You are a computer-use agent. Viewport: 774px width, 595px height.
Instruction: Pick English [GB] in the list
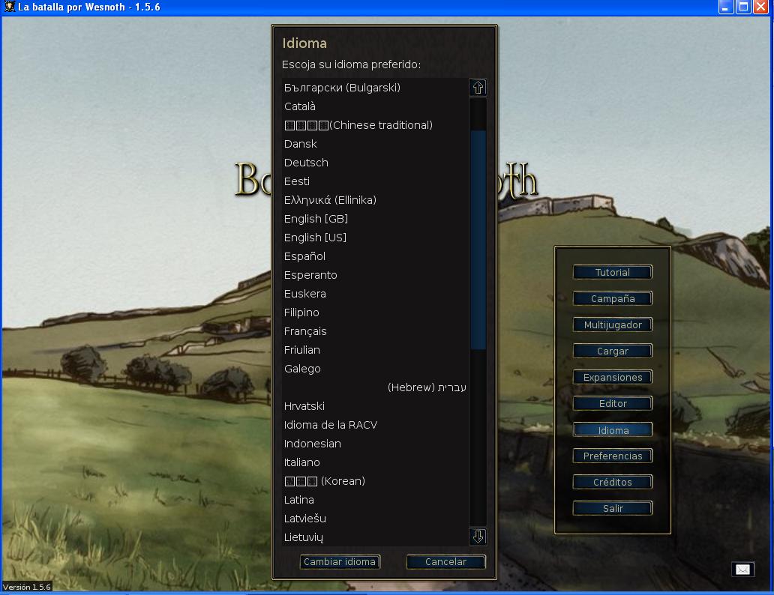tap(375, 219)
